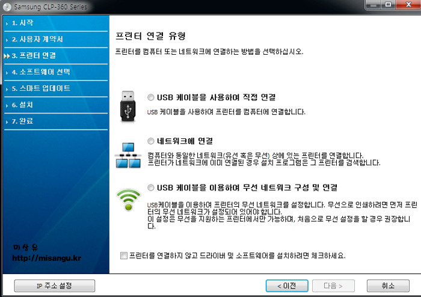Select the 네트워크에 연결 radio button
421x297 pixels.
[150, 141]
